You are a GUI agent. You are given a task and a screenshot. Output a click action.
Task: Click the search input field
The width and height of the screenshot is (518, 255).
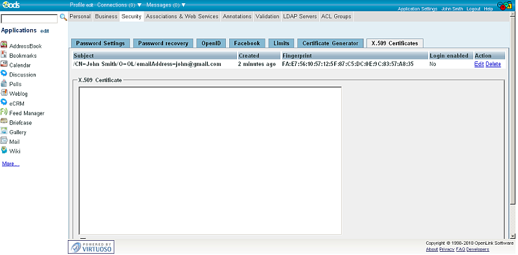pyautogui.click(x=29, y=19)
